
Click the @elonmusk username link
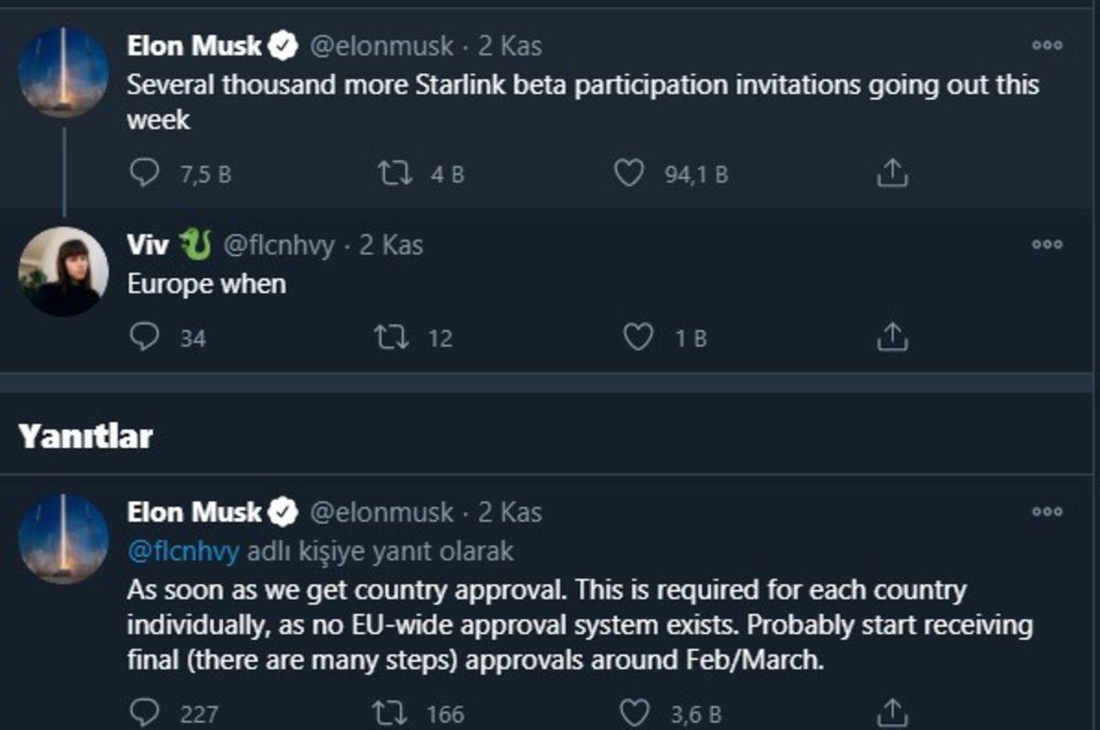click(x=380, y=44)
